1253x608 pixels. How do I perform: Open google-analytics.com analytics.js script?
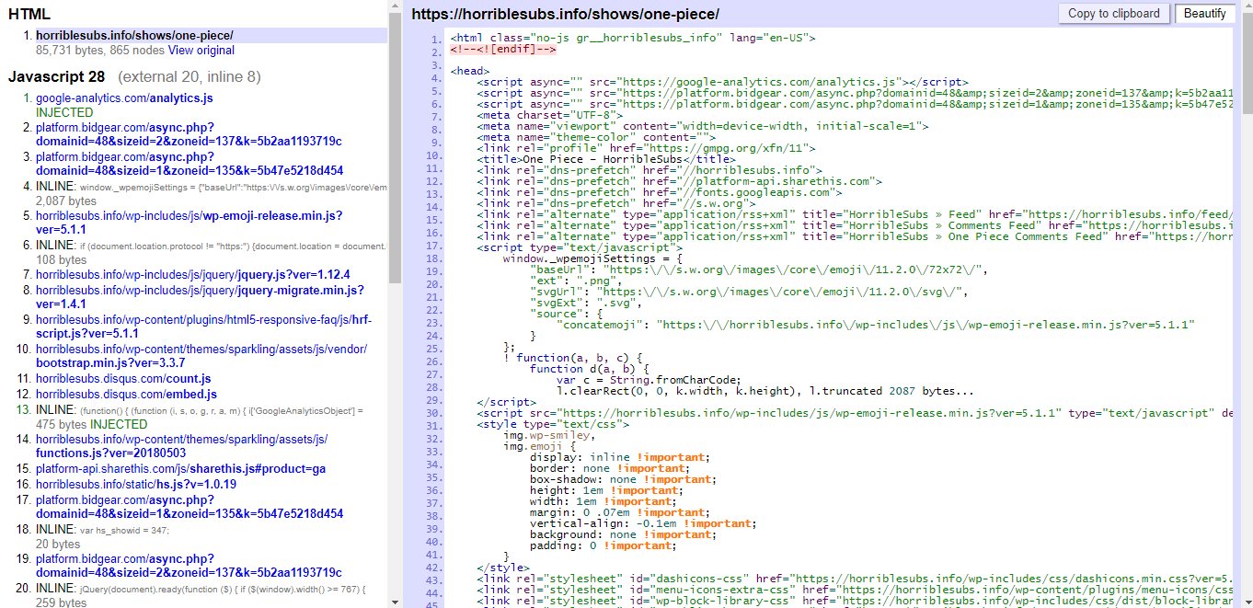[124, 98]
